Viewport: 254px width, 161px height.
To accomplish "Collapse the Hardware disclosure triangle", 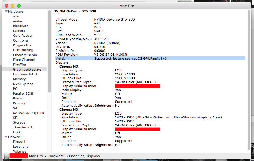I will [x=6, y=11].
